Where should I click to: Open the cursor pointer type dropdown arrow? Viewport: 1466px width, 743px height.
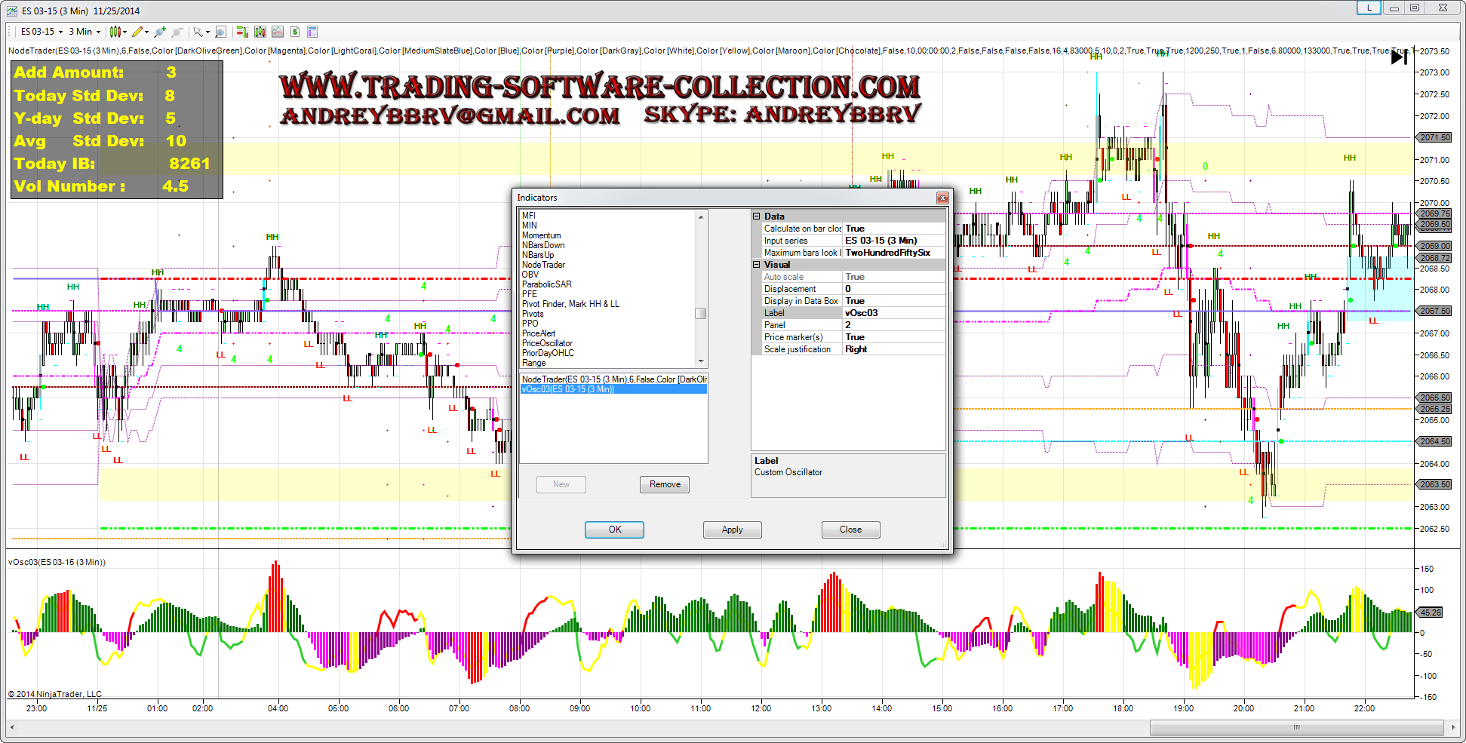(x=207, y=32)
